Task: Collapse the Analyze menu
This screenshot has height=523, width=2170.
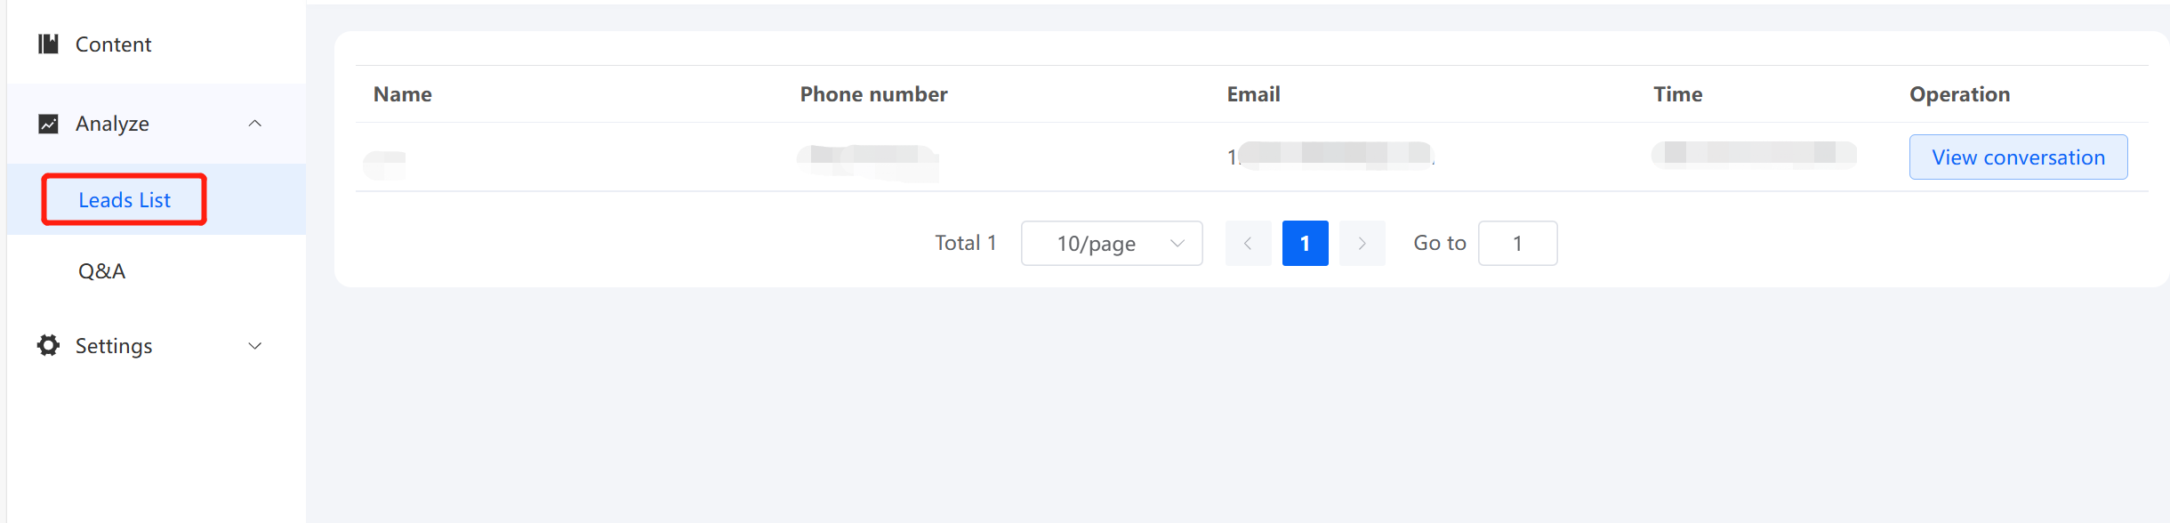Action: click(x=256, y=123)
